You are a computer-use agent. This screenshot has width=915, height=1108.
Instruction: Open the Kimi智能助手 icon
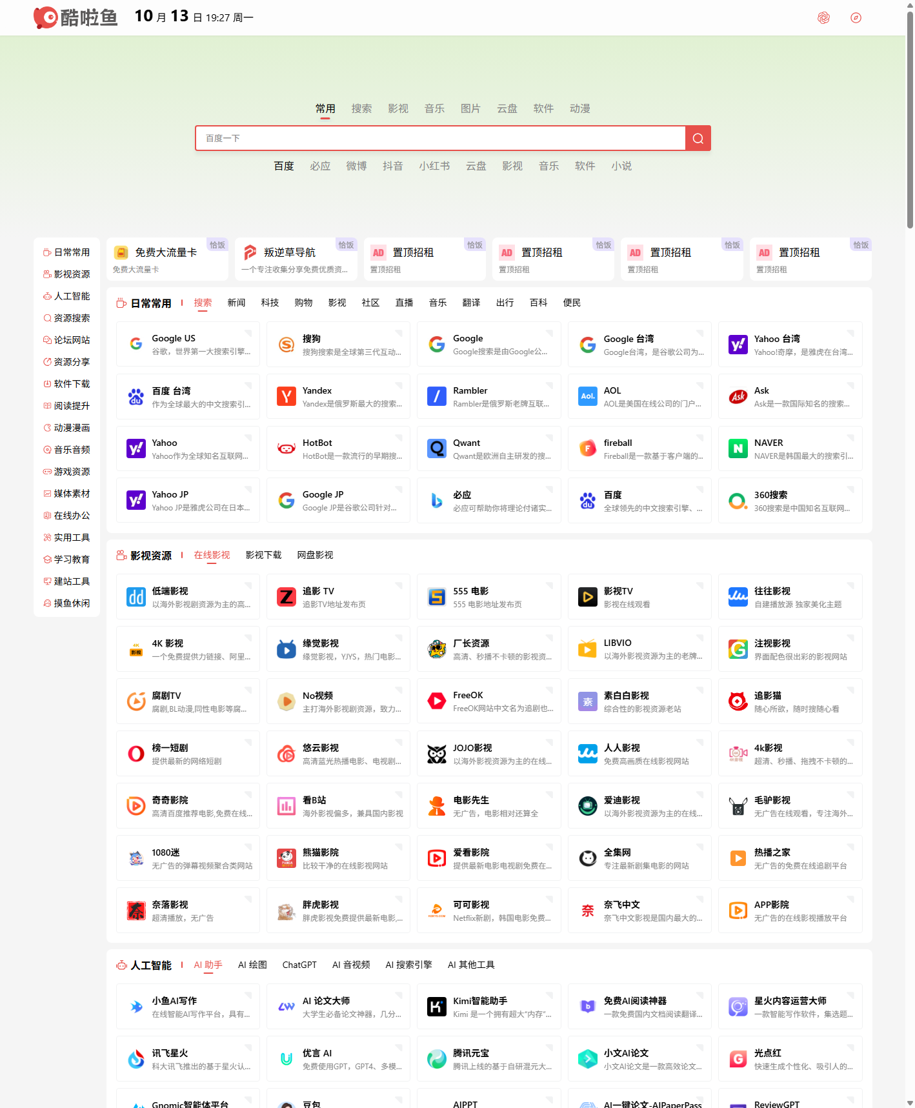coord(437,1007)
